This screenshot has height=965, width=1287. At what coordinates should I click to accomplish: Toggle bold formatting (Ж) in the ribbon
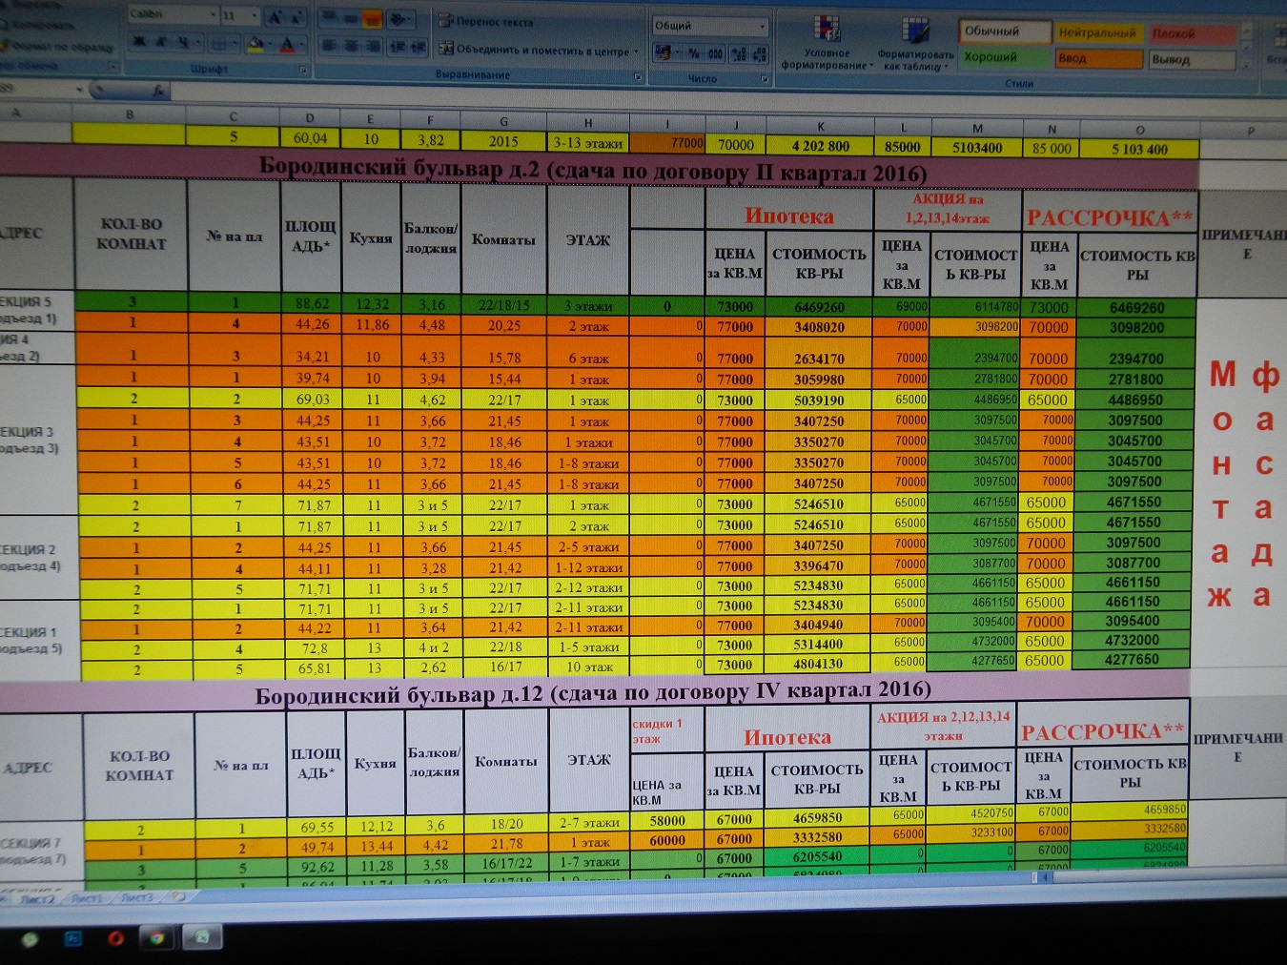pyautogui.click(x=140, y=42)
